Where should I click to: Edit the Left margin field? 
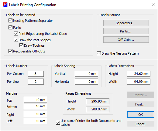pos(35,121)
